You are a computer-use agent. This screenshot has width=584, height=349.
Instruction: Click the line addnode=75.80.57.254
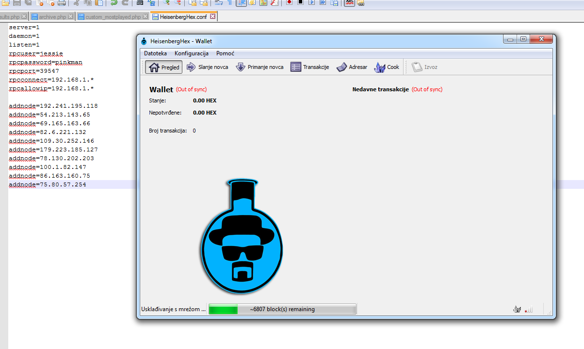tap(48, 184)
